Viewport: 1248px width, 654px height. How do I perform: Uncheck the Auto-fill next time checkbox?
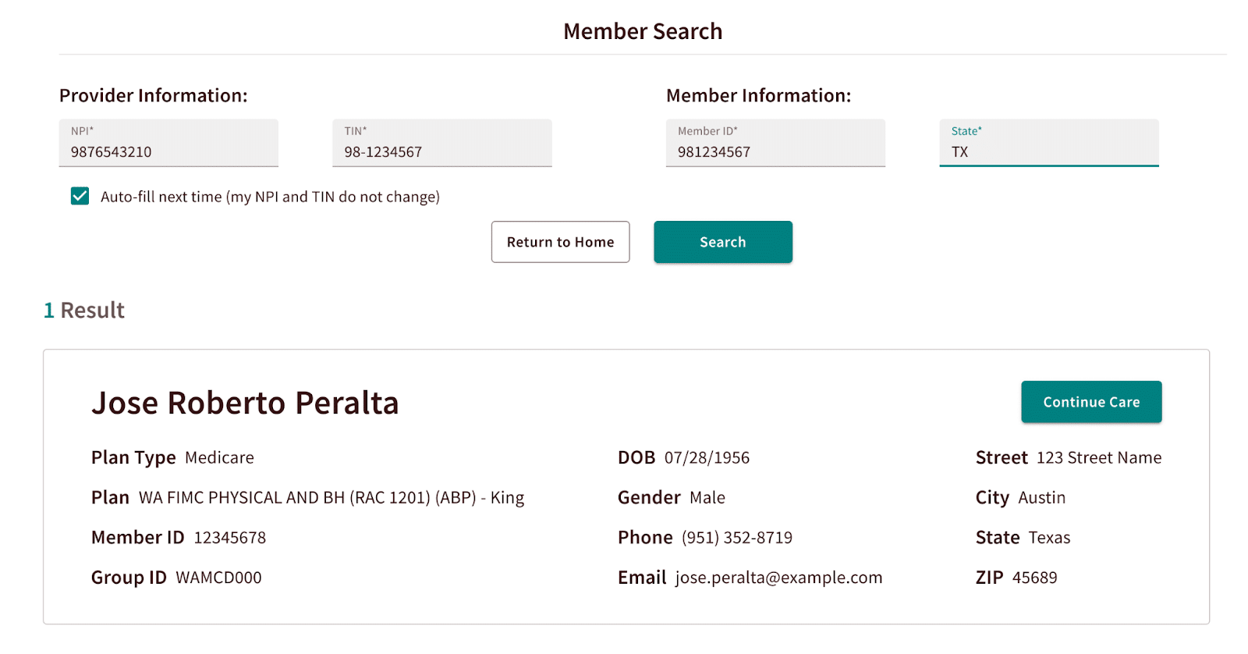[x=80, y=196]
